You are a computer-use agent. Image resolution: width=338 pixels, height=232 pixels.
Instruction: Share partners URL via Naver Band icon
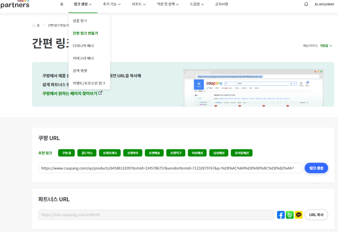tap(290, 215)
